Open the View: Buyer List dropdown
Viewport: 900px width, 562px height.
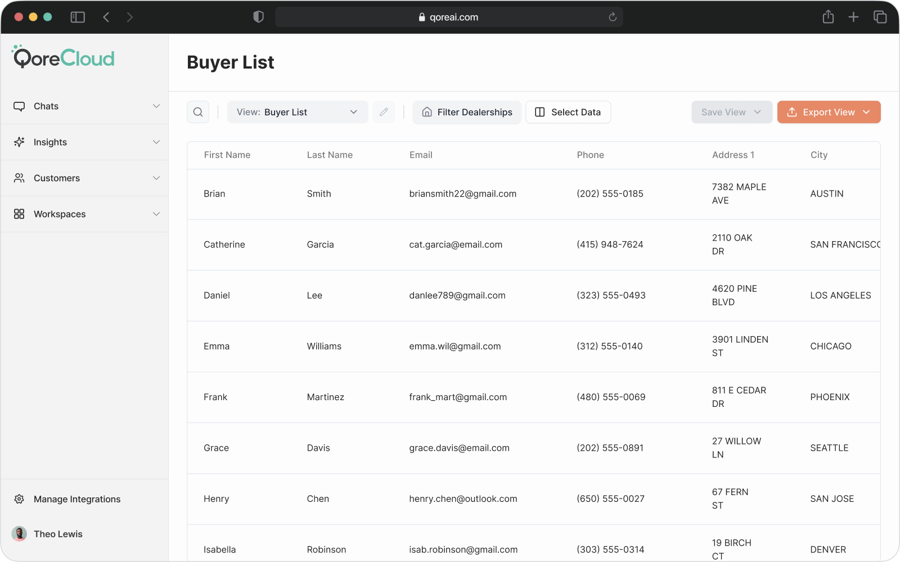pos(297,112)
